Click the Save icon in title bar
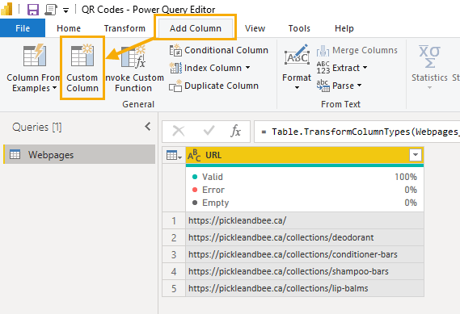 click(33, 10)
